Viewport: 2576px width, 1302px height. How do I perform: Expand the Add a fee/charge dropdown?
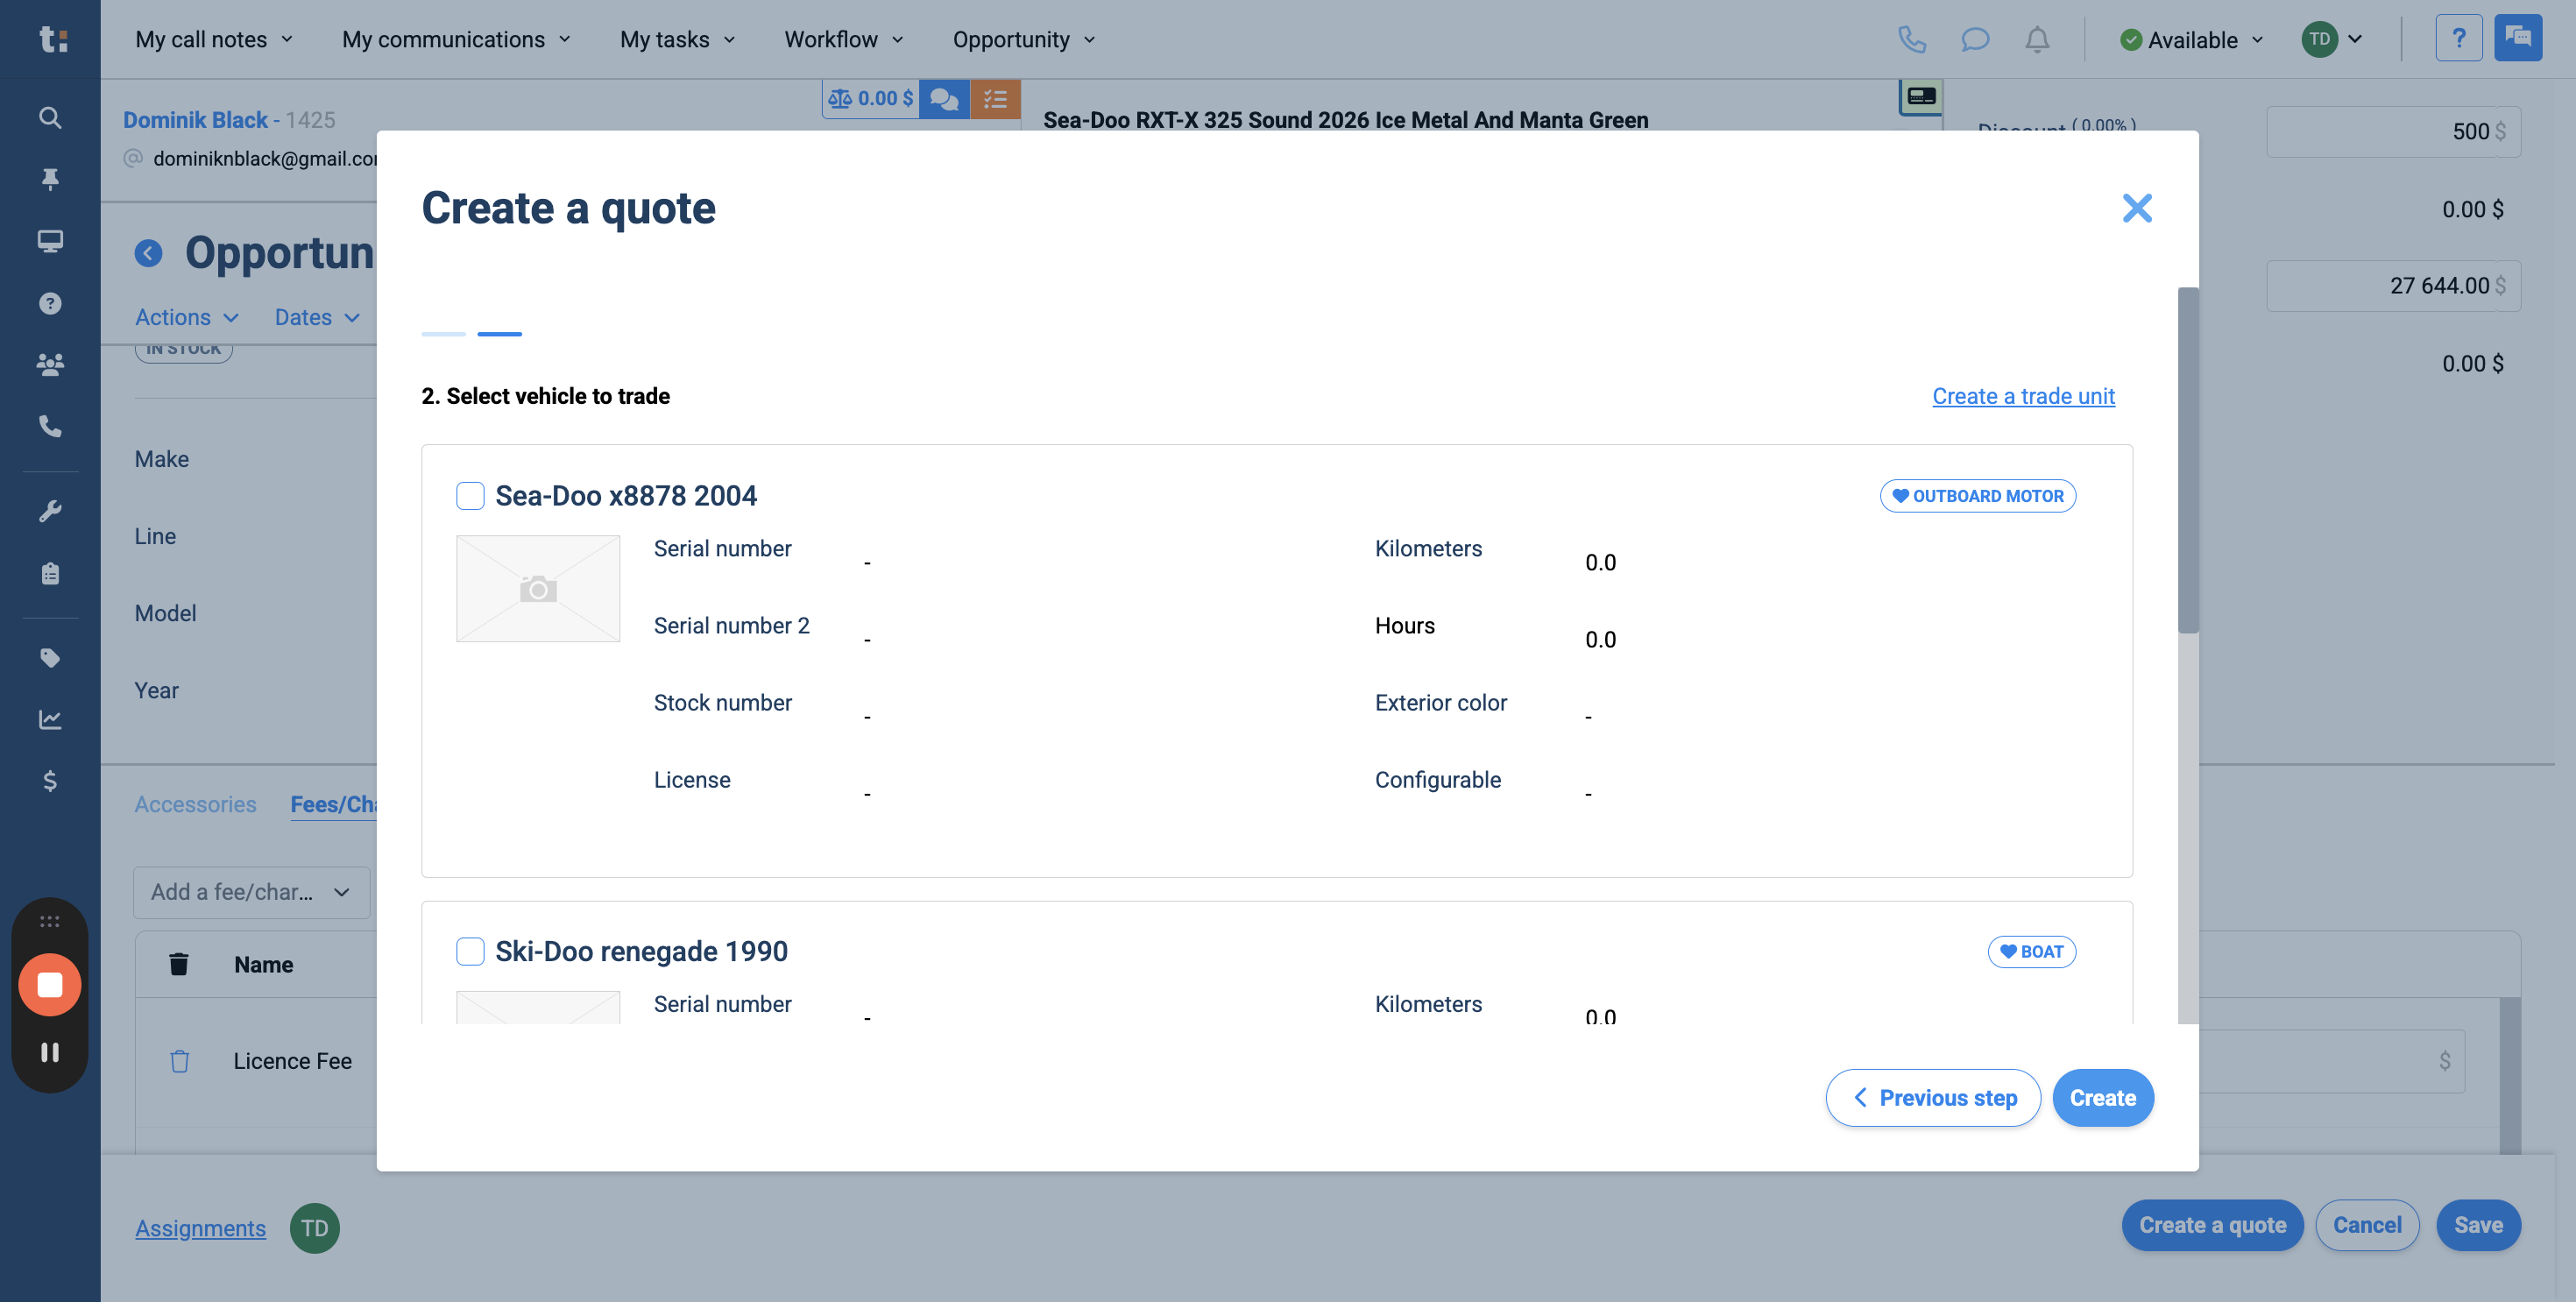(250, 892)
